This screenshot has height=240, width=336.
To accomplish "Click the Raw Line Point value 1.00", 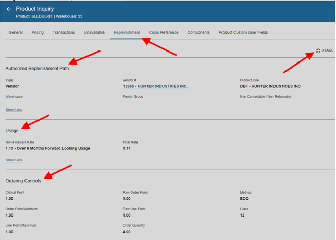I will [x=127, y=215].
